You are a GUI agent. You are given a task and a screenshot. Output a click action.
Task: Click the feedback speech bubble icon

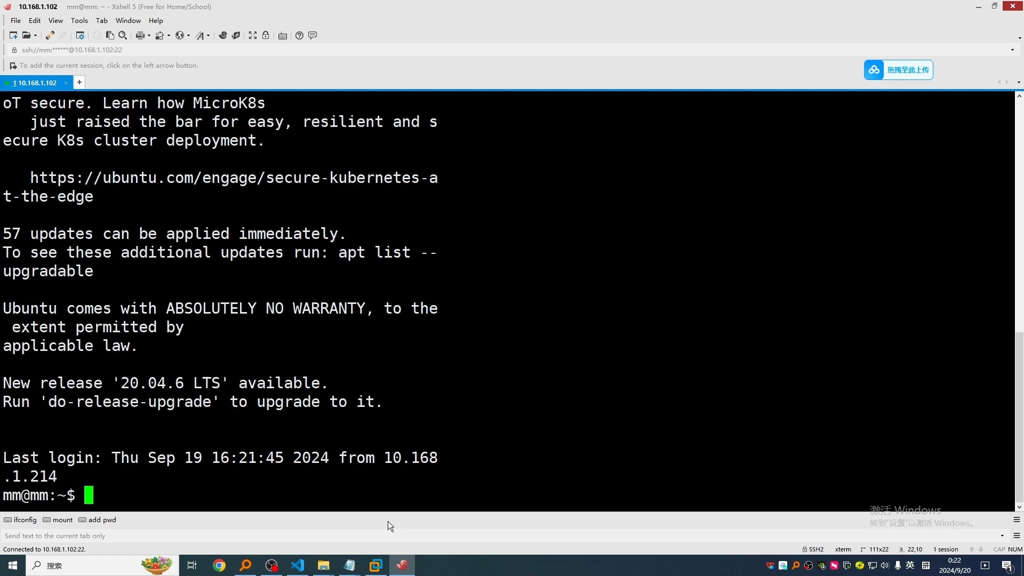pos(313,35)
